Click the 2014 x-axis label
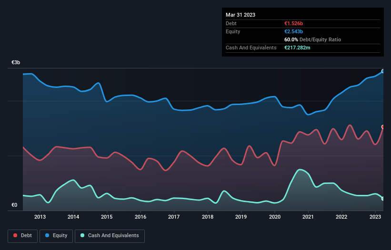Screen dimensions: 391x250 73,217
